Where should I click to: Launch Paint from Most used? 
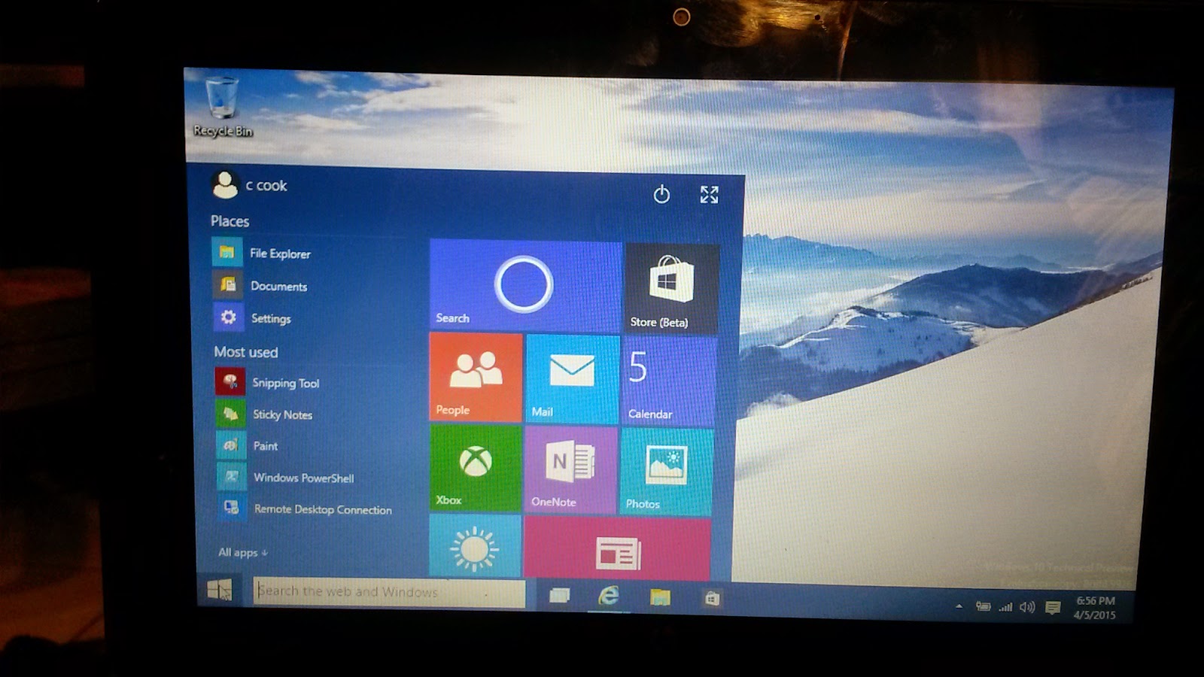point(248,445)
